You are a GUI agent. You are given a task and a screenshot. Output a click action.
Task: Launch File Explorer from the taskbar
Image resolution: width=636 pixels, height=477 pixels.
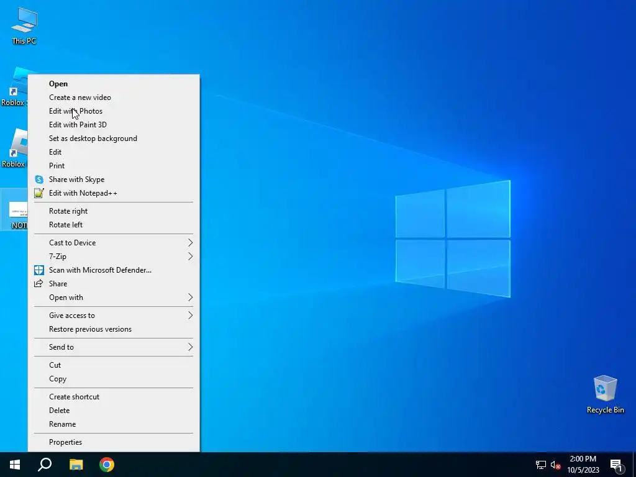(x=76, y=465)
